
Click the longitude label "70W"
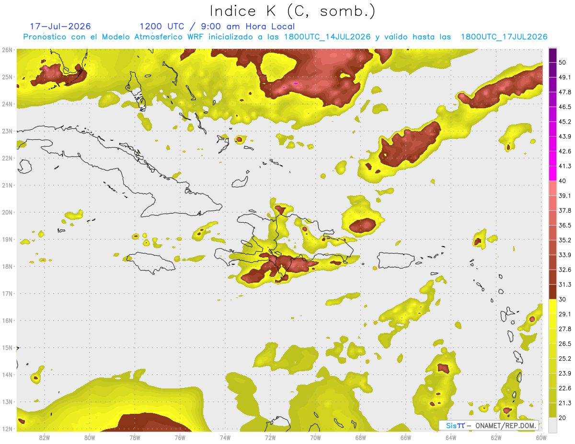point(315,437)
